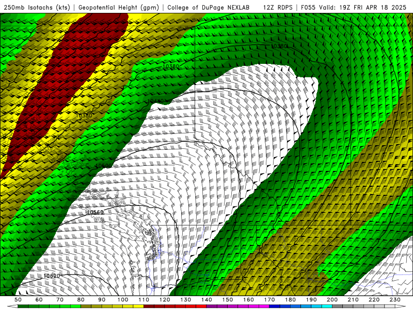Click the 'Valid: 19Z FRI APR 18 2025' text

pyautogui.click(x=363, y=8)
